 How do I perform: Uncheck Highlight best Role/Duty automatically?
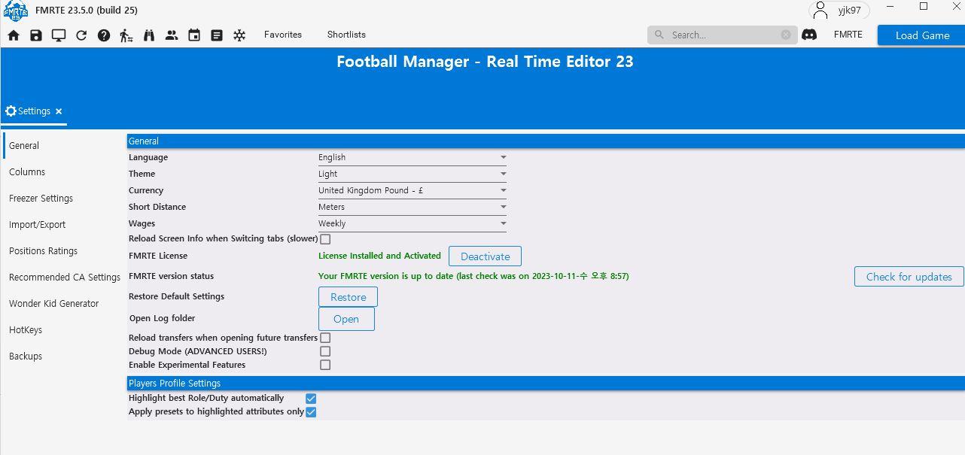(311, 398)
